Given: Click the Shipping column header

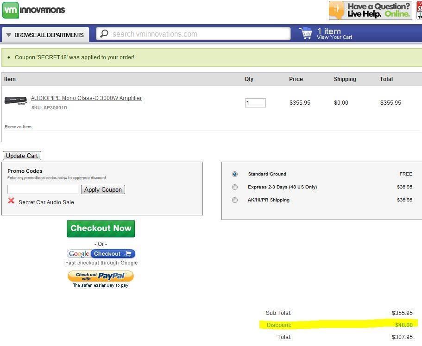Looking at the screenshot, I should [x=345, y=79].
